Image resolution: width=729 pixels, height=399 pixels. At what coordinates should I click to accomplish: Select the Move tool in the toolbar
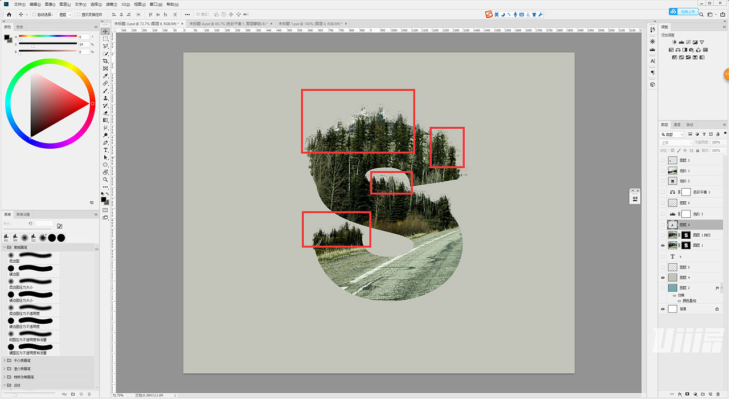(x=105, y=31)
